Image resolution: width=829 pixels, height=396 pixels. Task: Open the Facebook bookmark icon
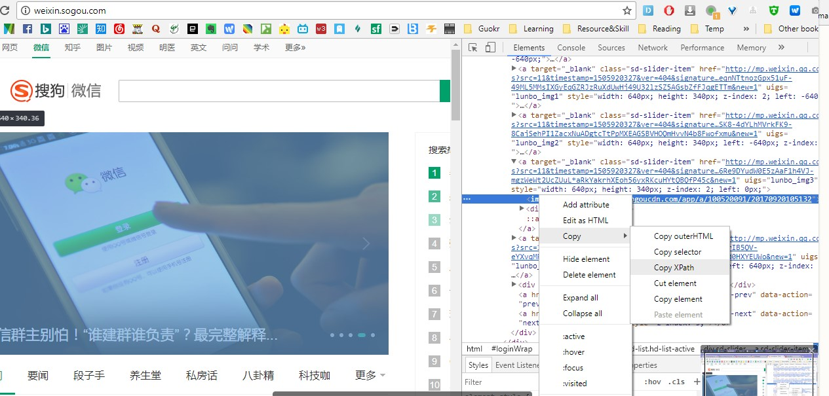tap(26, 28)
